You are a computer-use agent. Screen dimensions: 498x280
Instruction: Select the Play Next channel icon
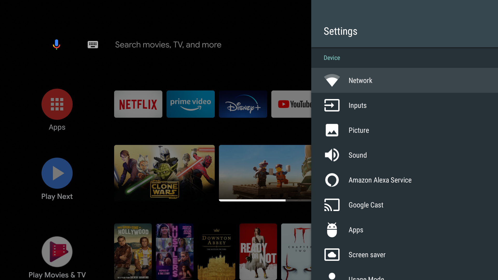(57, 173)
